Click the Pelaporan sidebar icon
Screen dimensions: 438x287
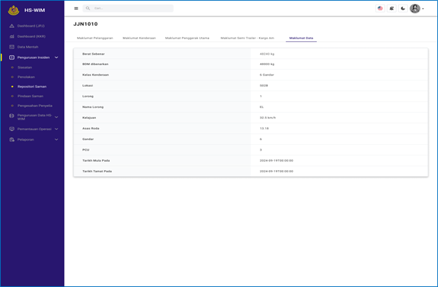click(x=12, y=139)
